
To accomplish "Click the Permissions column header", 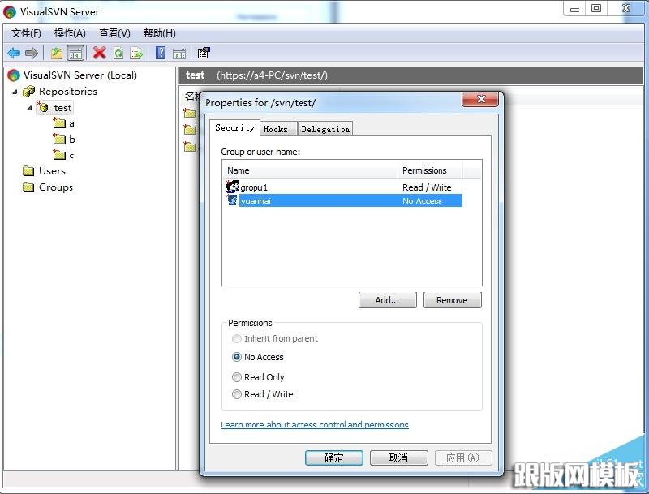I will coord(430,170).
